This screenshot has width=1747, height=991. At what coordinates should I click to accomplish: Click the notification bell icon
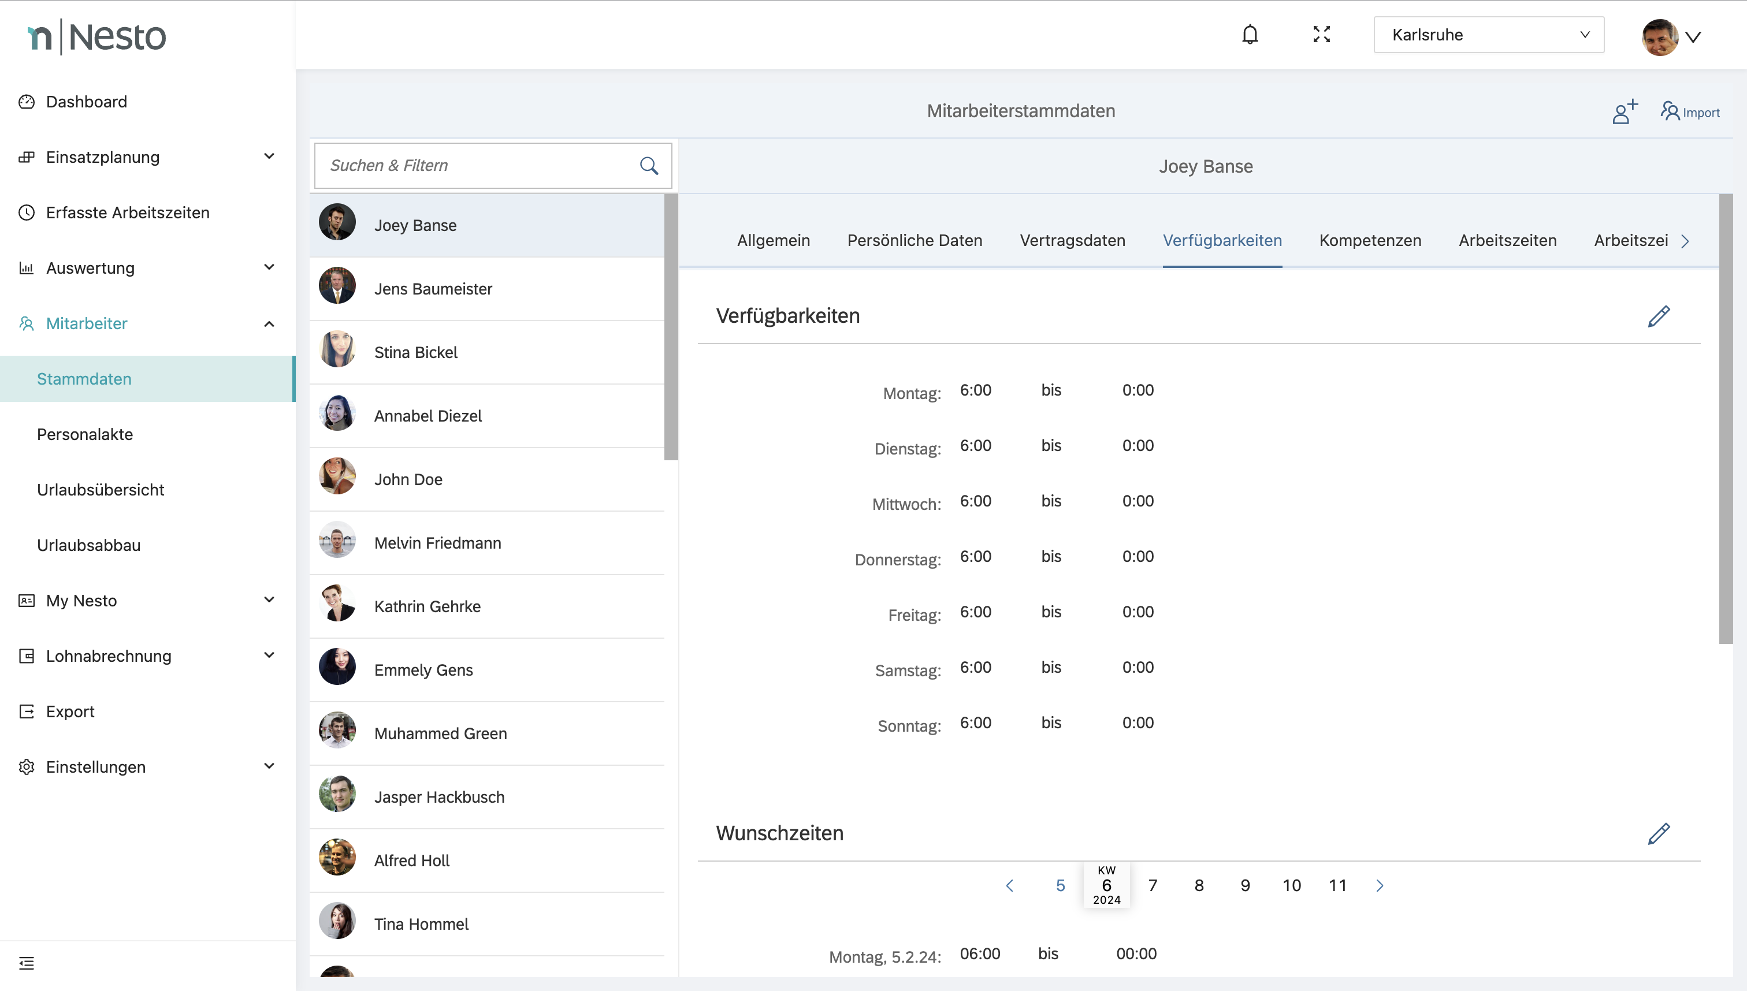point(1250,35)
